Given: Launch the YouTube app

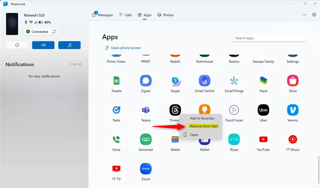Looking at the screenshot, I should tap(263, 139).
